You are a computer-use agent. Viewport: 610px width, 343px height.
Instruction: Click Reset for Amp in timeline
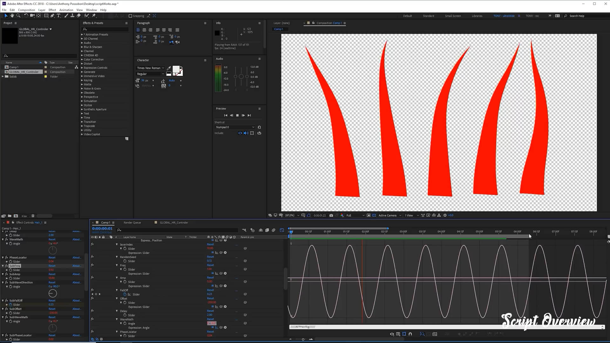coord(210,278)
